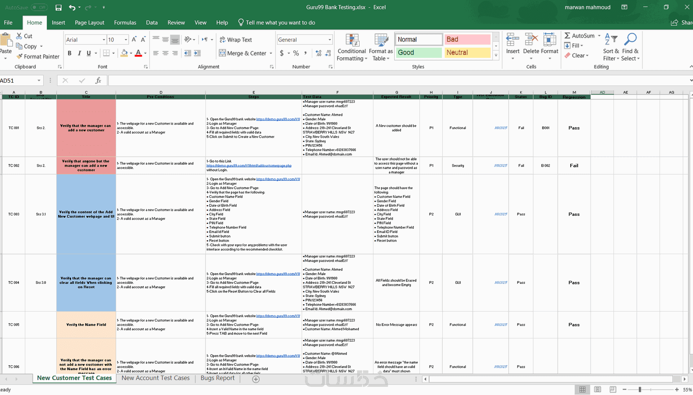
Task: Switch to Page Break Preview view
Action: (613, 390)
